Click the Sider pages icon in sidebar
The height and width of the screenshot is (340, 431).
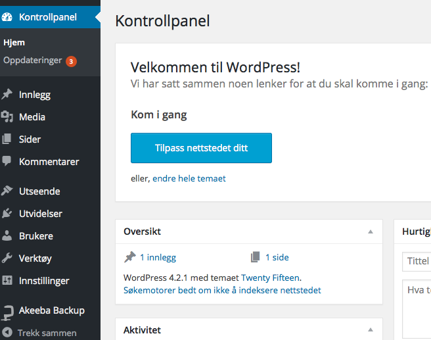[x=7, y=139]
